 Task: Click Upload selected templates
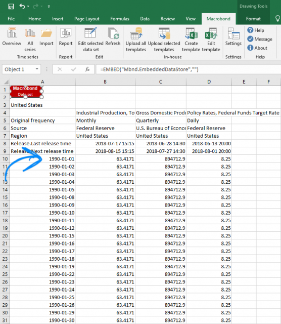(164, 39)
